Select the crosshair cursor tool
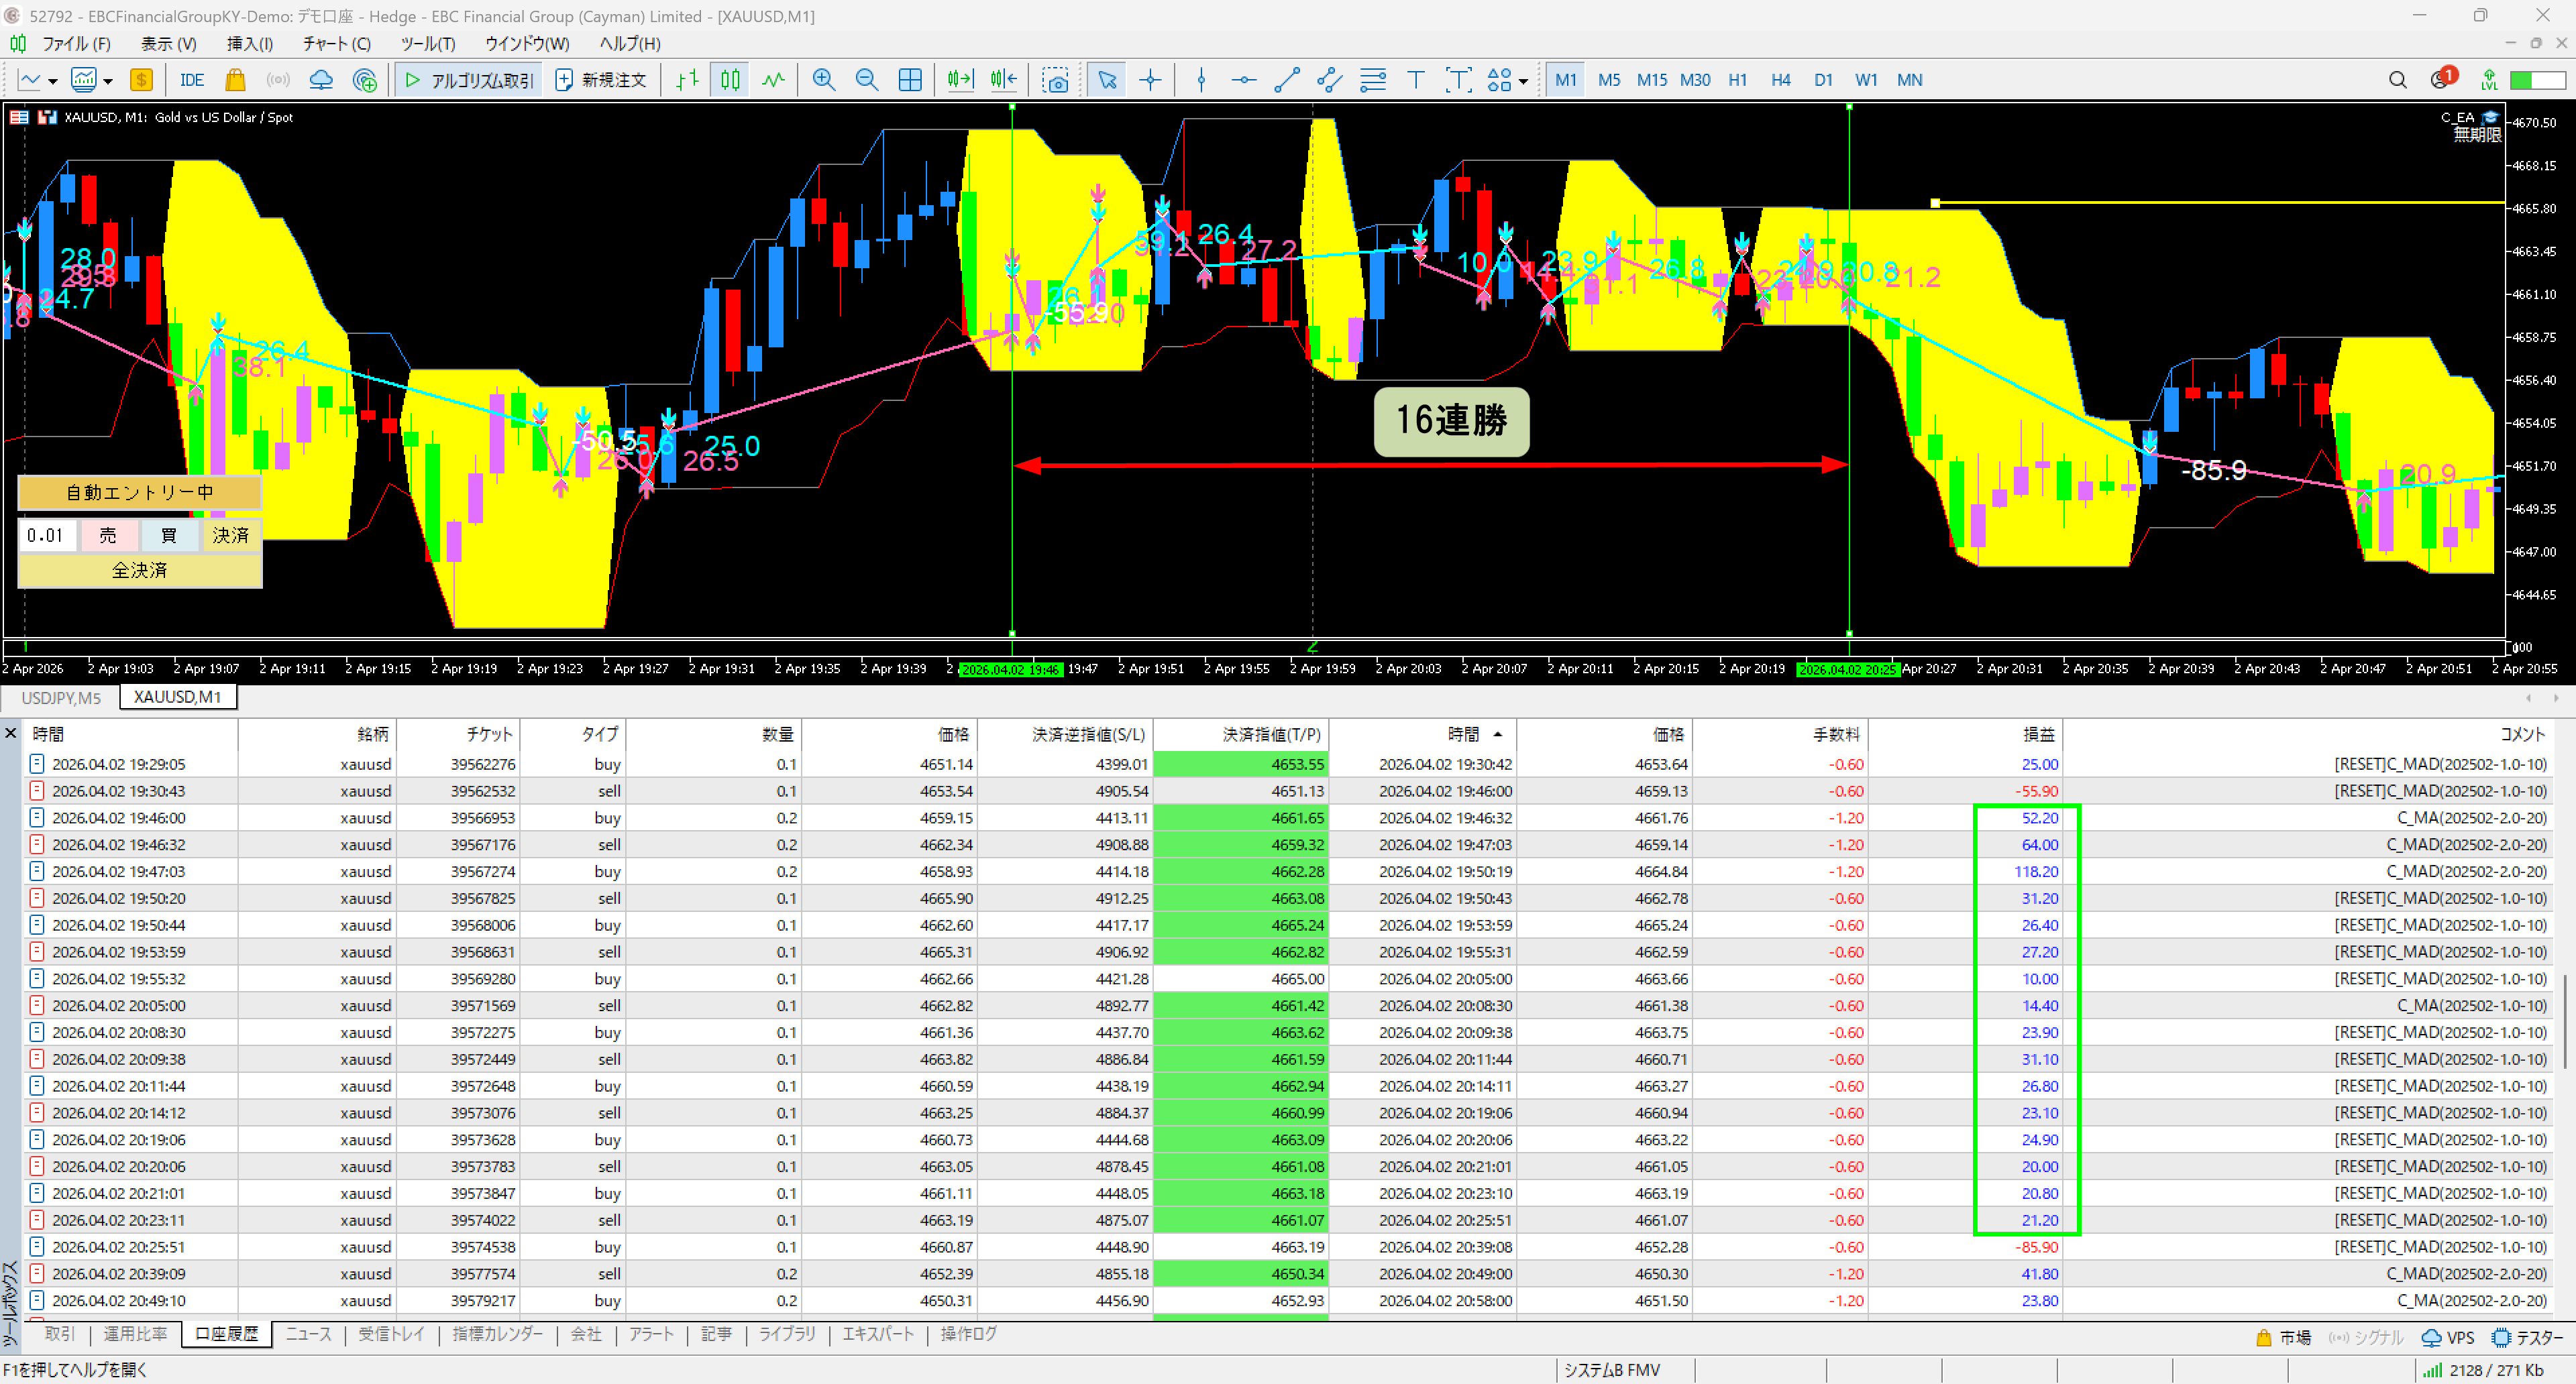 coord(1150,80)
